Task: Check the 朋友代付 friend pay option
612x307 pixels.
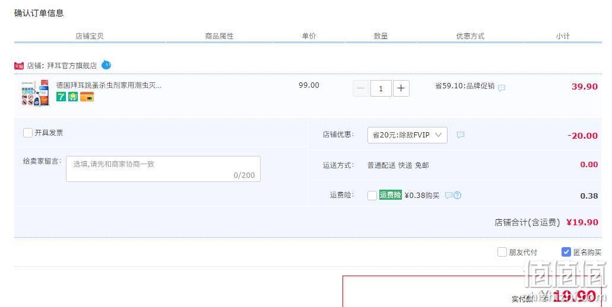Action: [502, 252]
